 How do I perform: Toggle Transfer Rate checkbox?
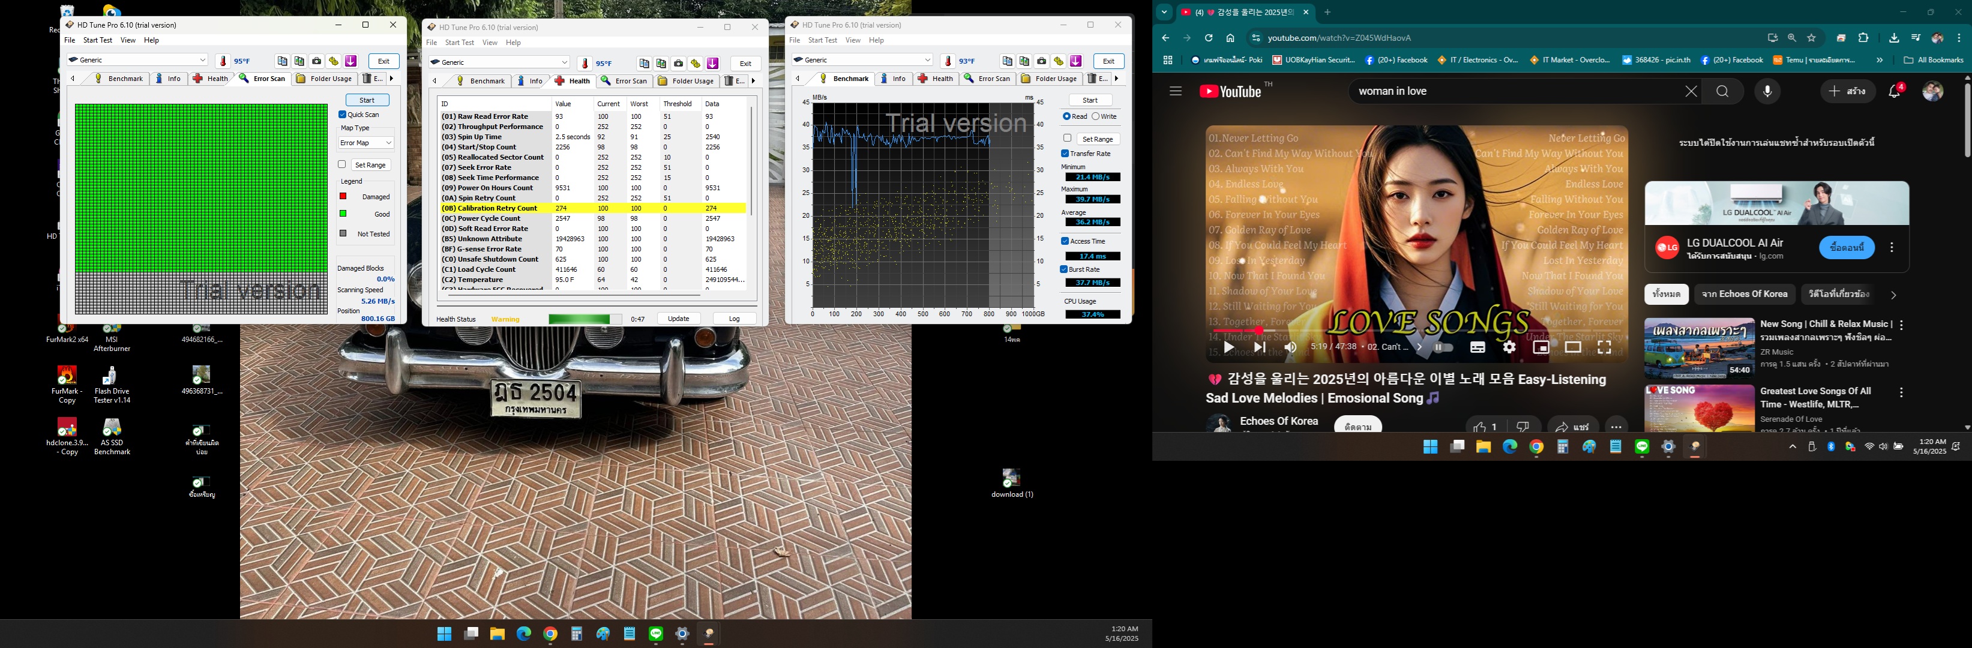[1065, 154]
